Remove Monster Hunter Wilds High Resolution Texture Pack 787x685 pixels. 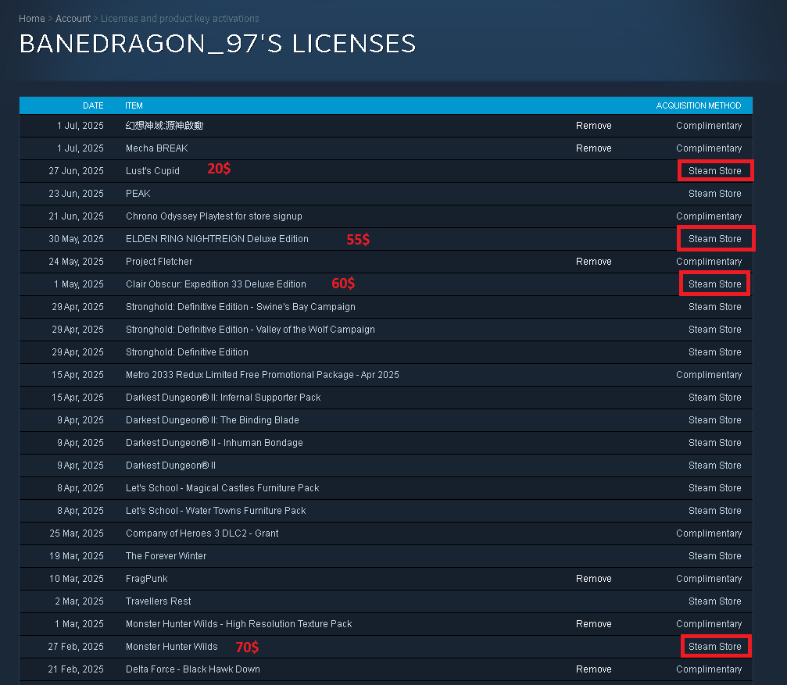coord(593,624)
